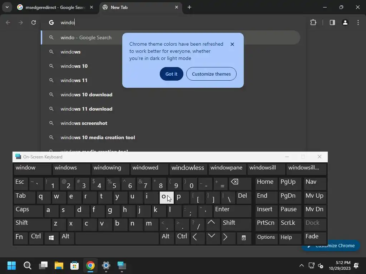Pick the 'windowpane' keyboard prediction
The width and height of the screenshot is (366, 274).
pyautogui.click(x=227, y=169)
